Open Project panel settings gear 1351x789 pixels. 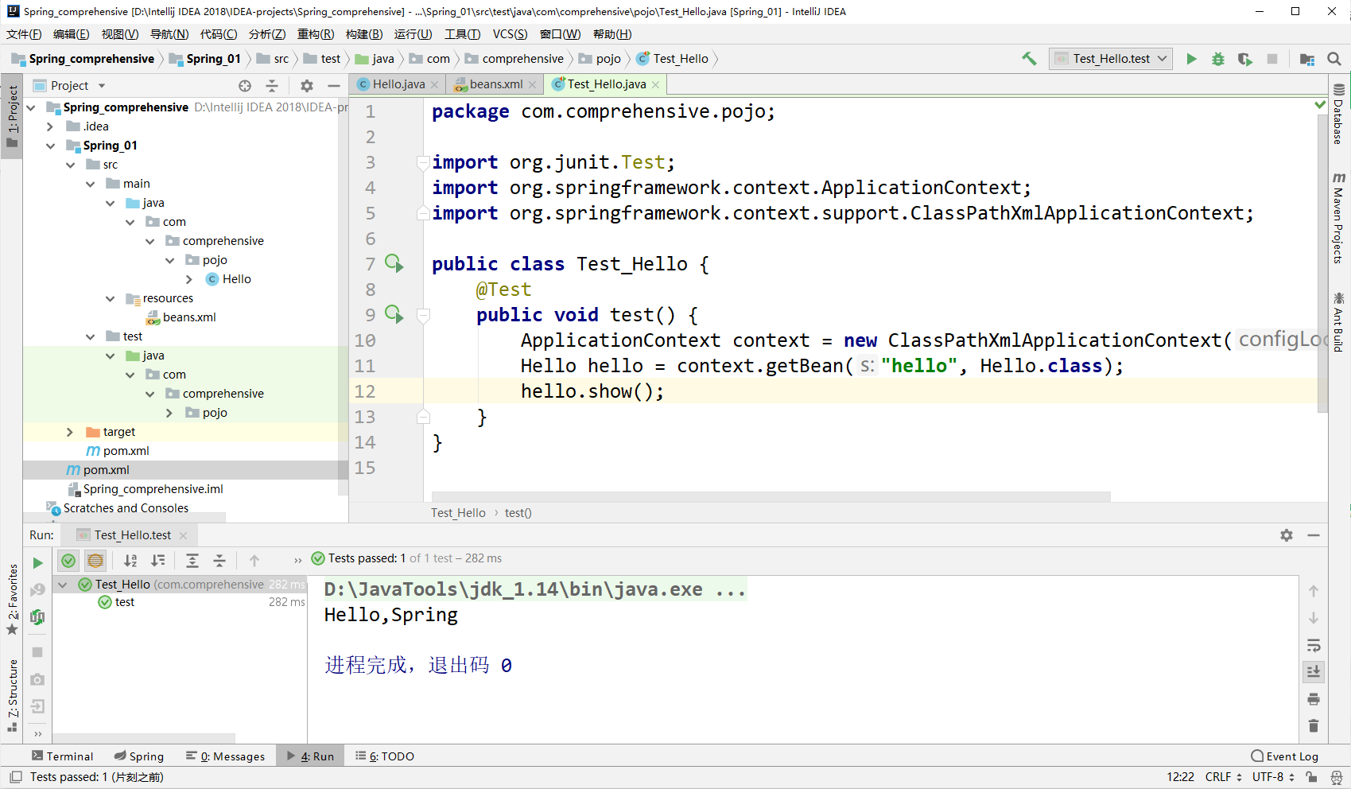point(307,86)
